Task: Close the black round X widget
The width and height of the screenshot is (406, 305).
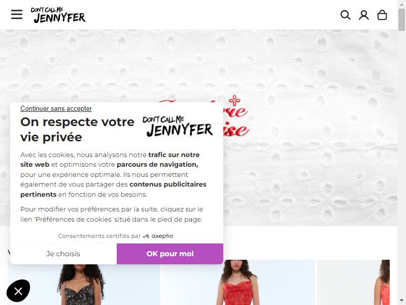Action: pyautogui.click(x=18, y=291)
